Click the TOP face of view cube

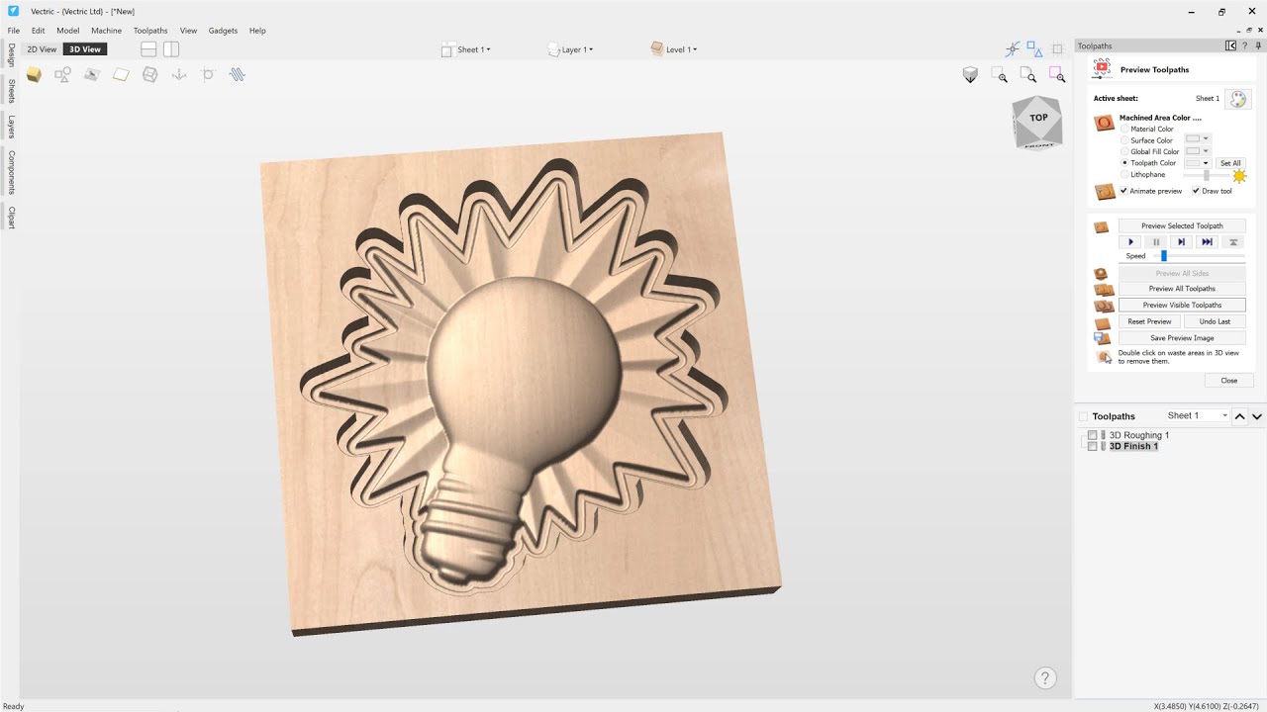[x=1038, y=118]
